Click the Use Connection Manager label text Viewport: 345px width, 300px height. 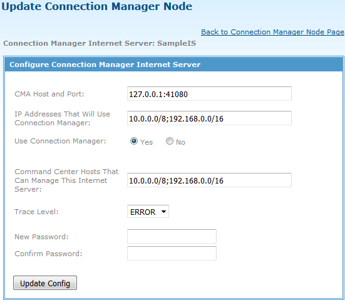[60, 141]
